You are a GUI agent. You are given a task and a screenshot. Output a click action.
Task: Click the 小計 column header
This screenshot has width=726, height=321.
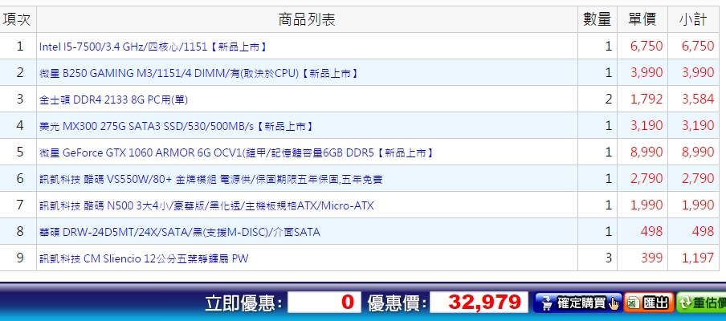pos(693,19)
